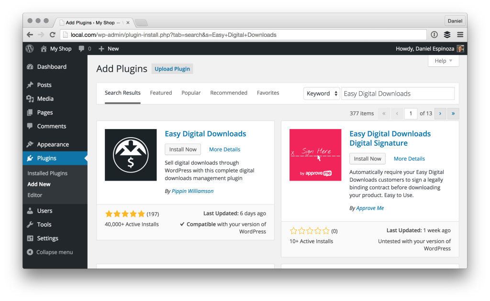
Task: Click the plus icon beside New
Action: [101, 49]
